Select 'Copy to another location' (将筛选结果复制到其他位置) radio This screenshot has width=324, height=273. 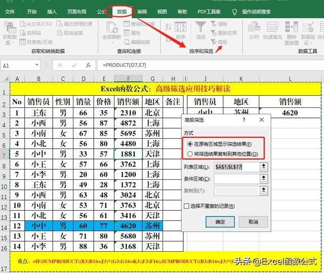tap(190, 154)
